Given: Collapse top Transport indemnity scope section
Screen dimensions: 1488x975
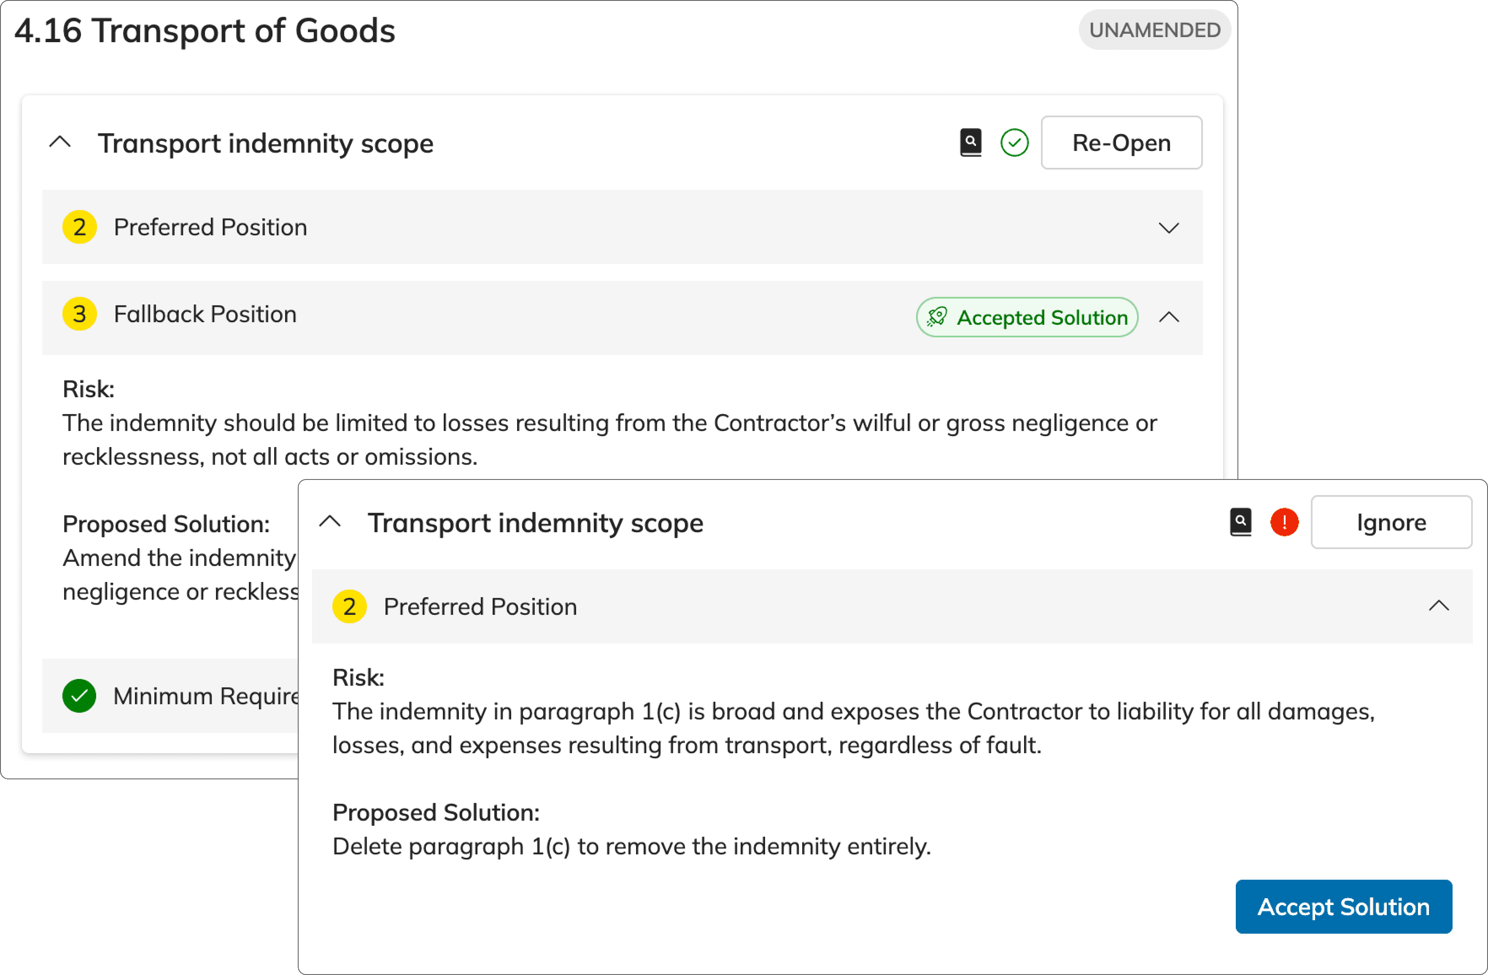Looking at the screenshot, I should coord(60,143).
